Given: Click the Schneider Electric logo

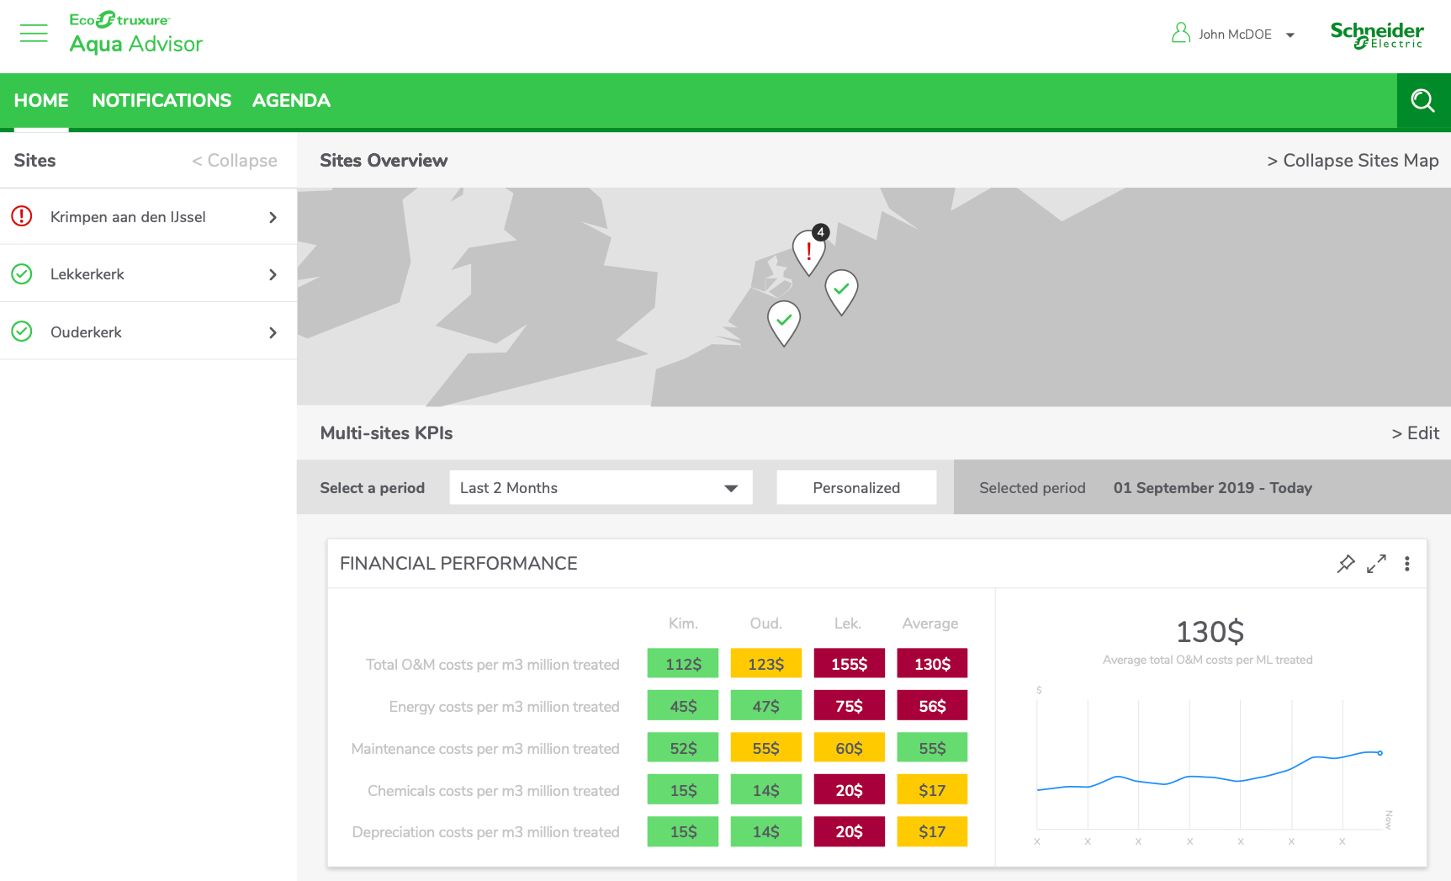Looking at the screenshot, I should 1377,34.
